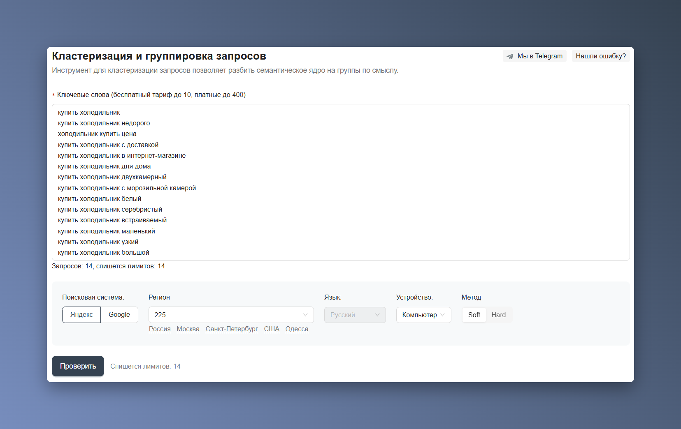The image size is (681, 429).
Task: Open the Устройство dropdown set to Компьютер
Action: (x=423, y=315)
